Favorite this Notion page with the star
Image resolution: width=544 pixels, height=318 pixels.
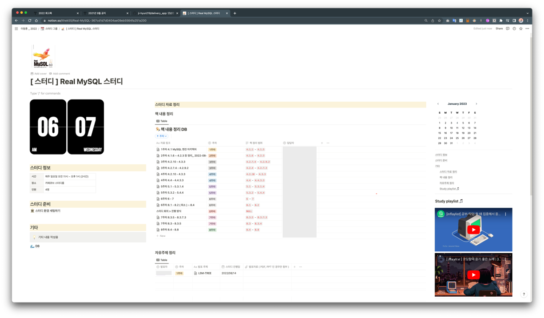click(521, 29)
